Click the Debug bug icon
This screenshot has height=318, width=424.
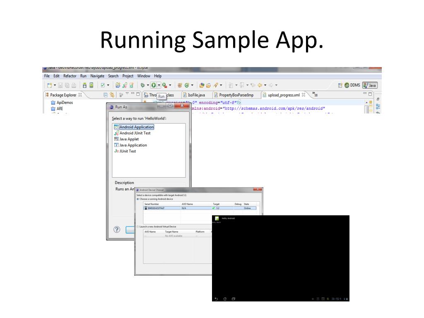point(142,85)
